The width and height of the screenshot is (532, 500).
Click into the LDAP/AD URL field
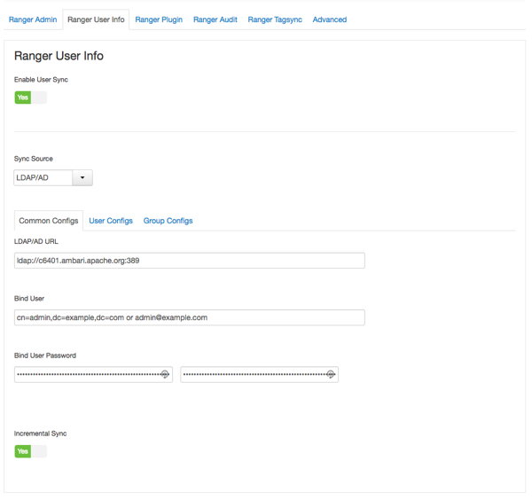pyautogui.click(x=189, y=261)
